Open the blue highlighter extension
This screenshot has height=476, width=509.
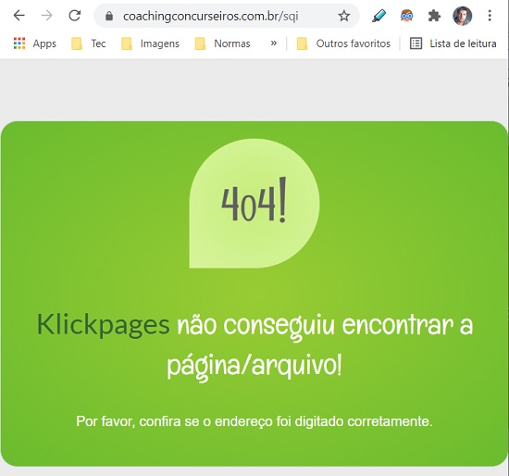[379, 16]
